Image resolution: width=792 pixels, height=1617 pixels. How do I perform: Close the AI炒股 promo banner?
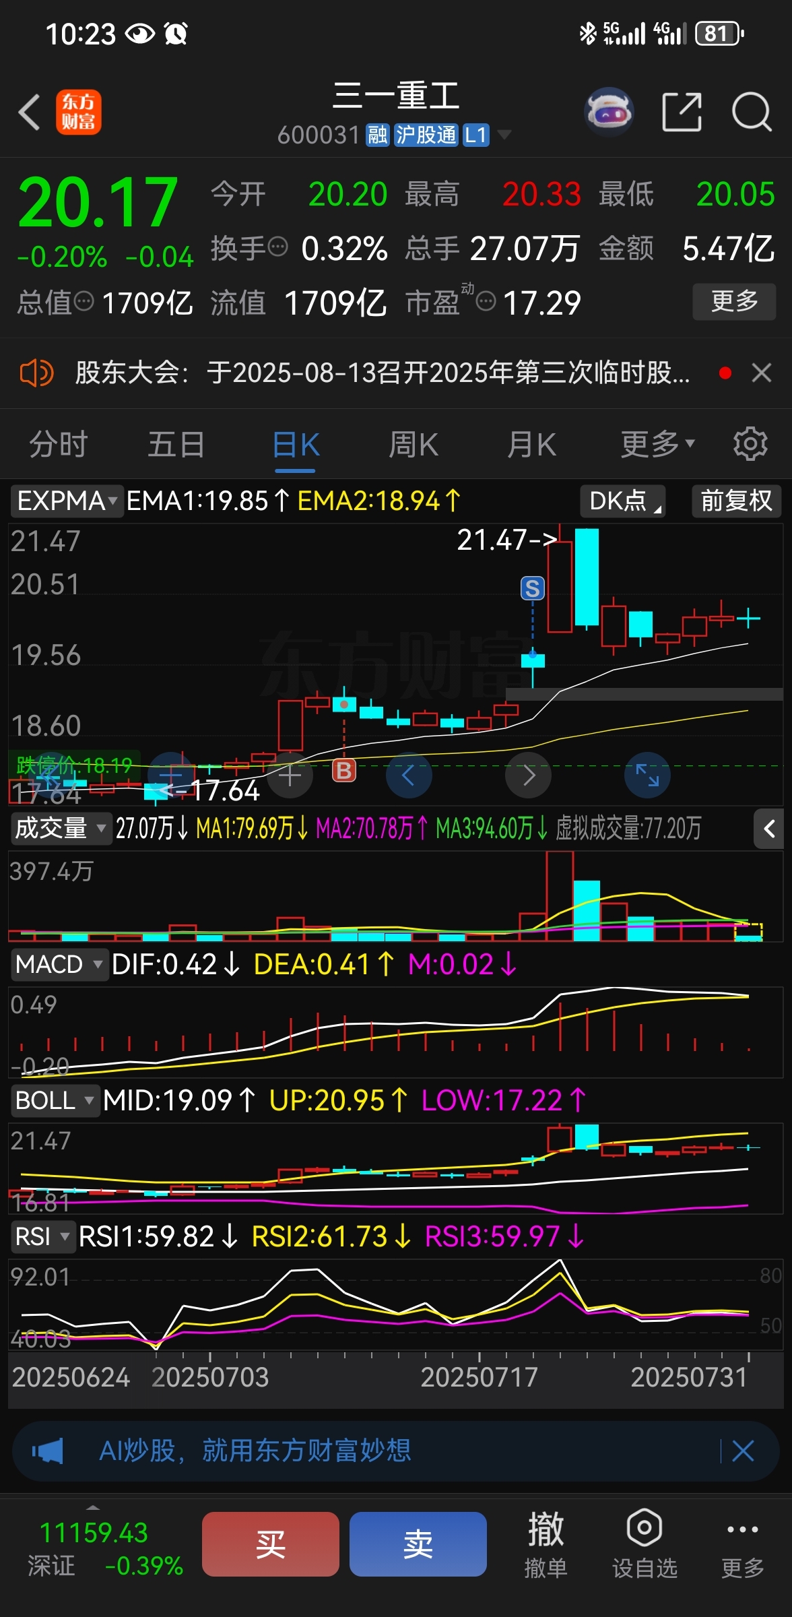click(743, 1450)
